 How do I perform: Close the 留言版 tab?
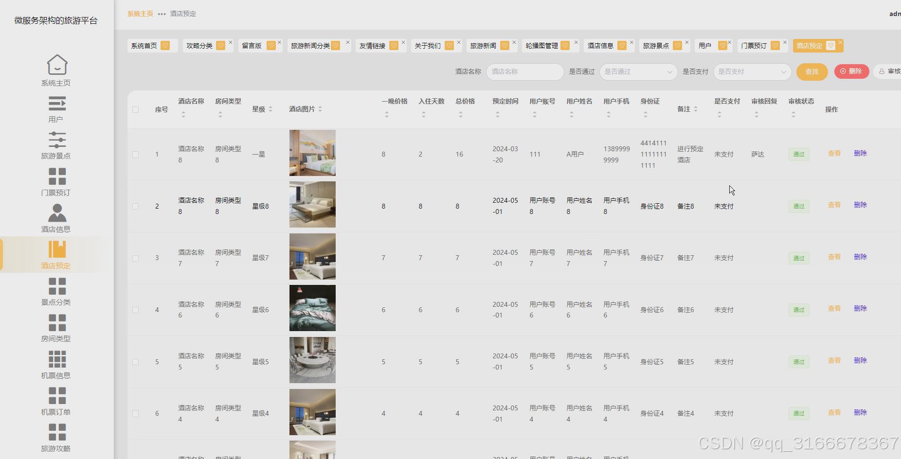278,42
